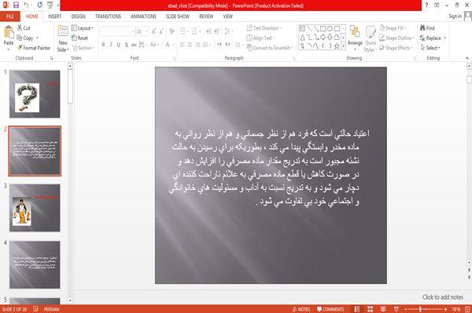Open the Text Direction dropdown
The width and height of the screenshot is (472, 313).
coord(264,28)
